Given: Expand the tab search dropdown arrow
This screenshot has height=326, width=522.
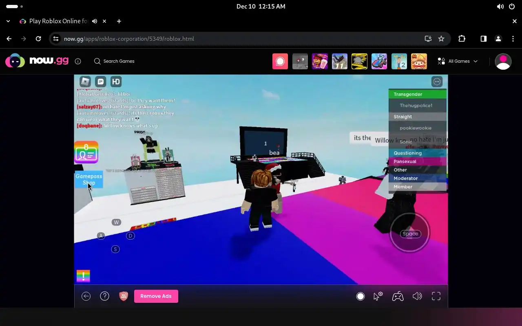Looking at the screenshot, I should (x=8, y=21).
